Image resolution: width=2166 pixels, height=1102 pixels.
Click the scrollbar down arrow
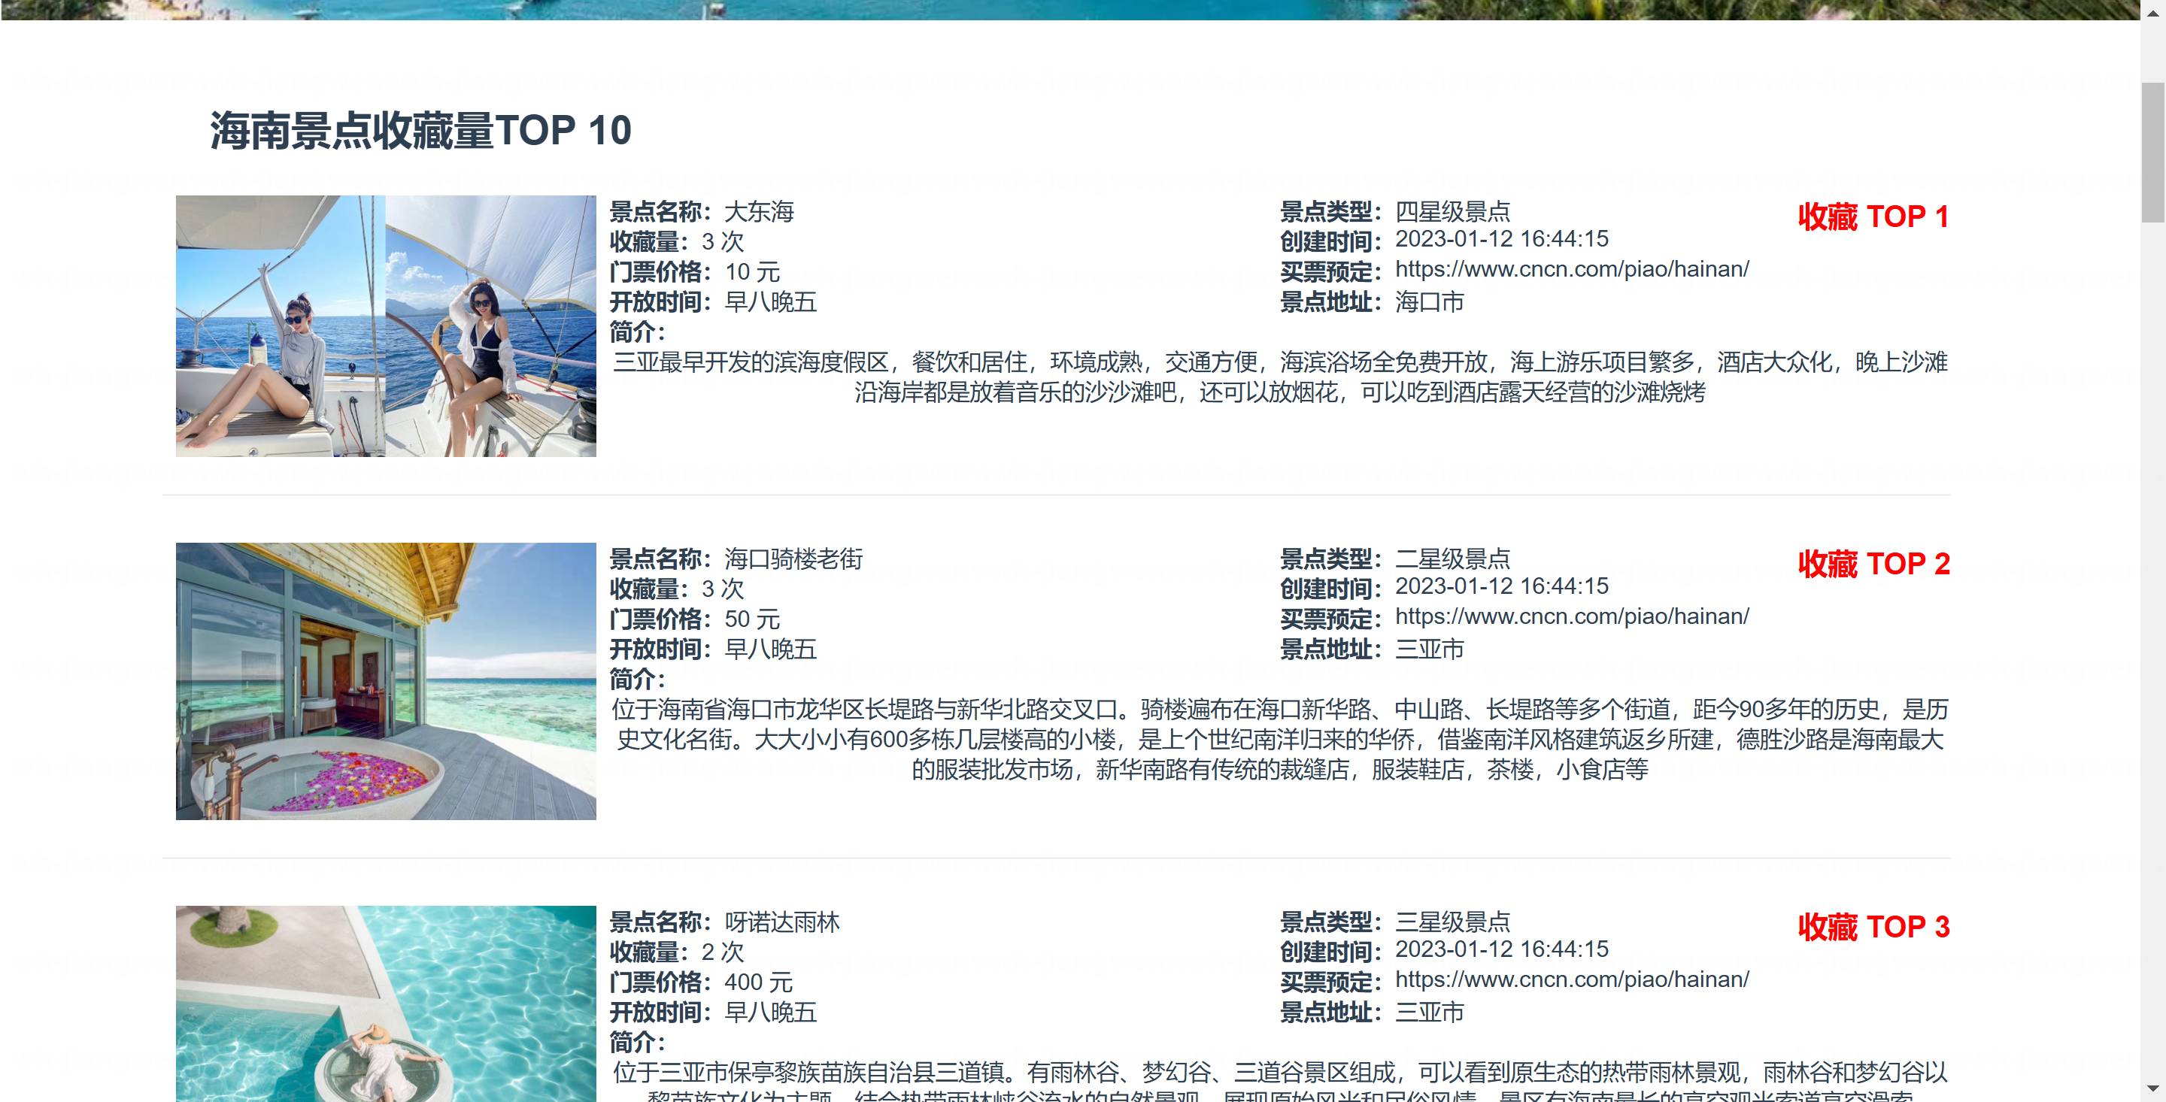click(x=2152, y=1089)
